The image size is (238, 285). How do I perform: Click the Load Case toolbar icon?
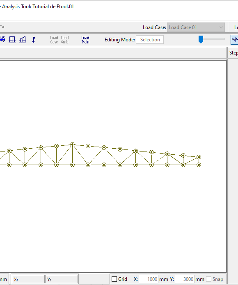54,40
